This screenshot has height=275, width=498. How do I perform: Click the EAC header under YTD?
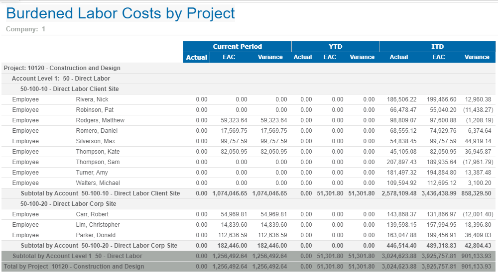coord(330,57)
